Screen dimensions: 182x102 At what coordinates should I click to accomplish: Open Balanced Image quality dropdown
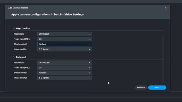click(65, 78)
